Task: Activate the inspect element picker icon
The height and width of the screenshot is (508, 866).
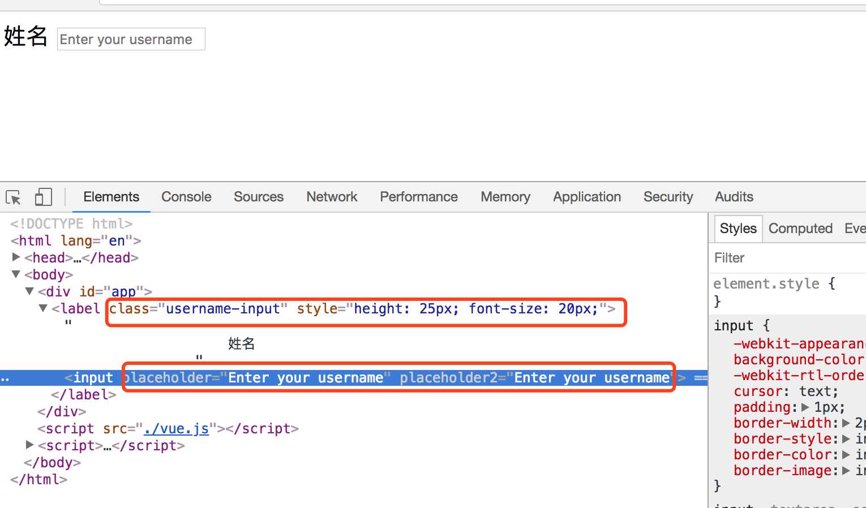Action: tap(13, 197)
